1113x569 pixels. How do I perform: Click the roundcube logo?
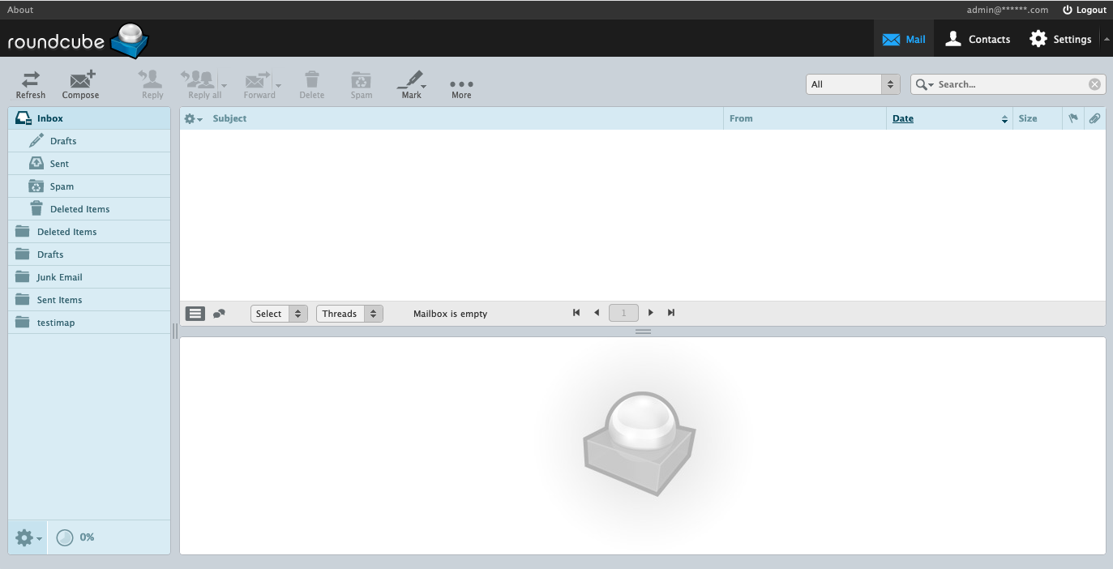(x=78, y=40)
